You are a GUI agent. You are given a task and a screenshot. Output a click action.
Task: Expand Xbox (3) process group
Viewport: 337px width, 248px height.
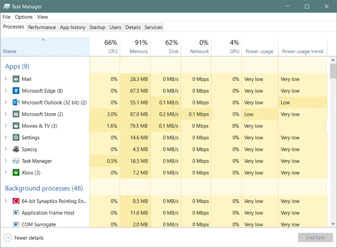coord(6,173)
